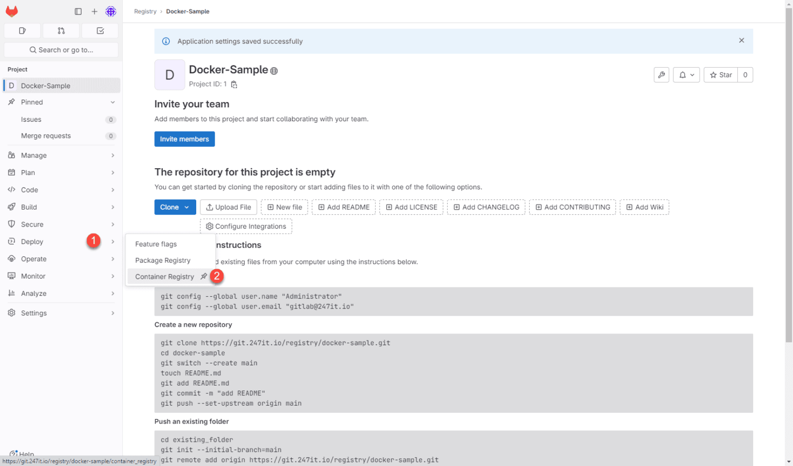Click the Help link at sidebar bottom
793x466 pixels.
click(x=22, y=454)
